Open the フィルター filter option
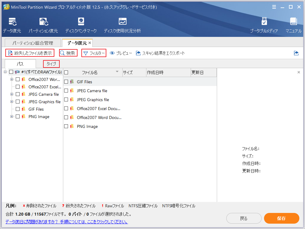 [94, 53]
